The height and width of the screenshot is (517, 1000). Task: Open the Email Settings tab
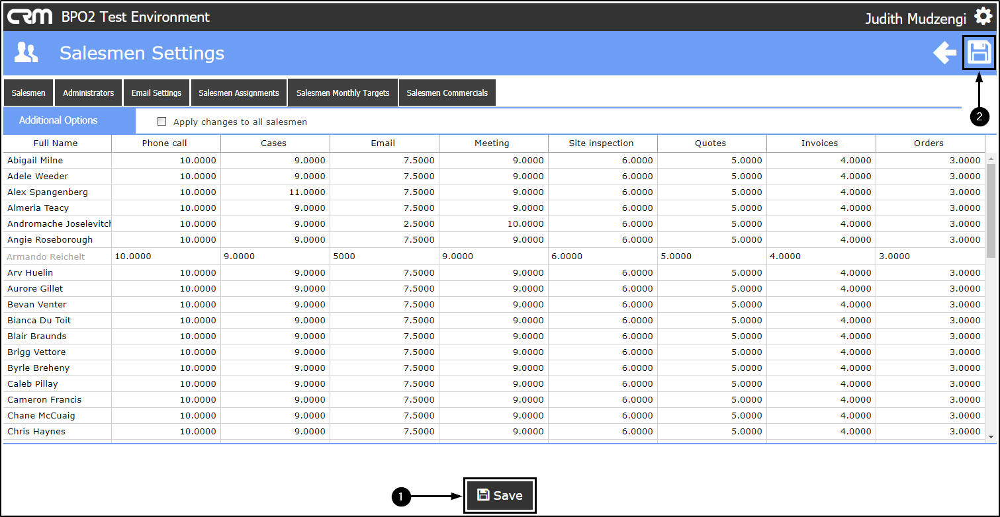pos(156,93)
